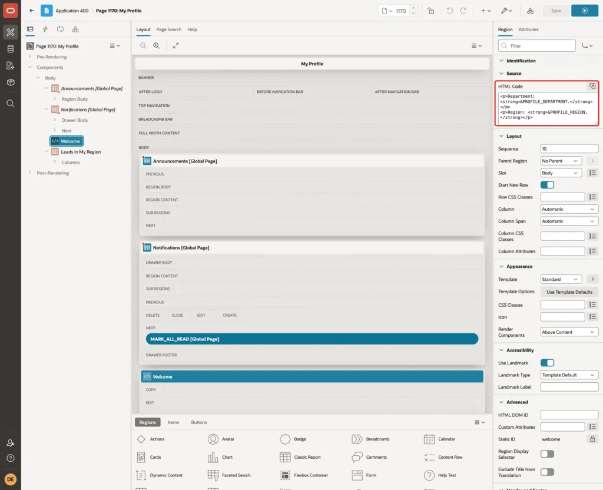Open the App Builder sidebar icon
This screenshot has height=490, width=603.
(x=11, y=32)
